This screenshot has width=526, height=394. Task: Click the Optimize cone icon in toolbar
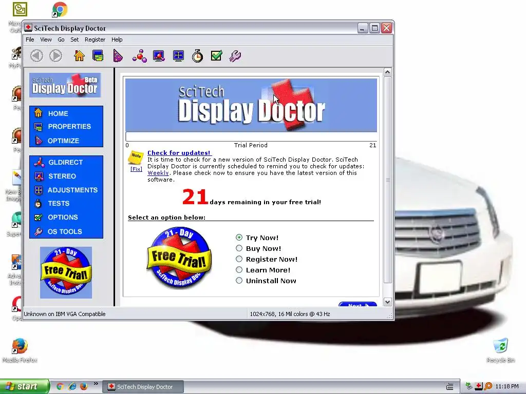pos(118,55)
